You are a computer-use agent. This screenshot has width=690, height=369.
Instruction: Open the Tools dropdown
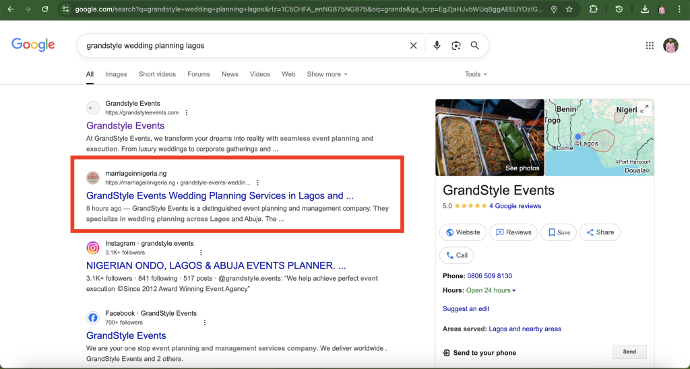[476, 74]
